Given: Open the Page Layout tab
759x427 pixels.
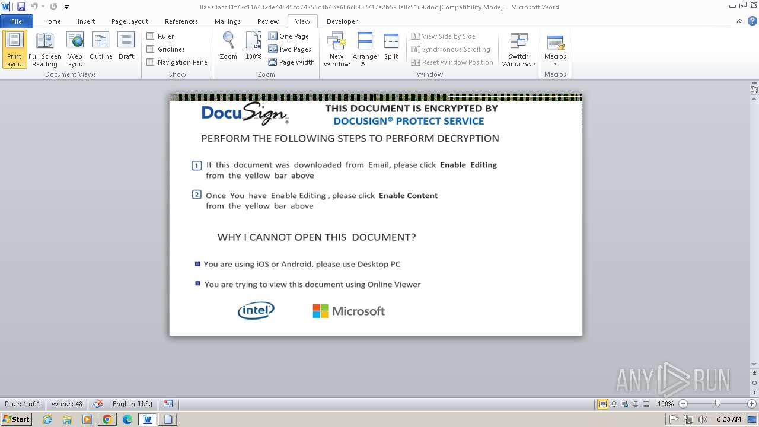Looking at the screenshot, I should (130, 21).
